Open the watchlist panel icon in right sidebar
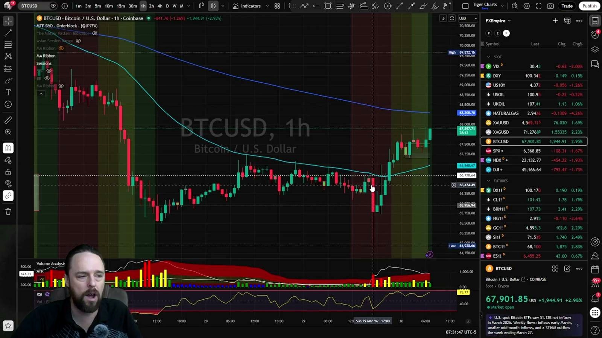 (x=595, y=21)
